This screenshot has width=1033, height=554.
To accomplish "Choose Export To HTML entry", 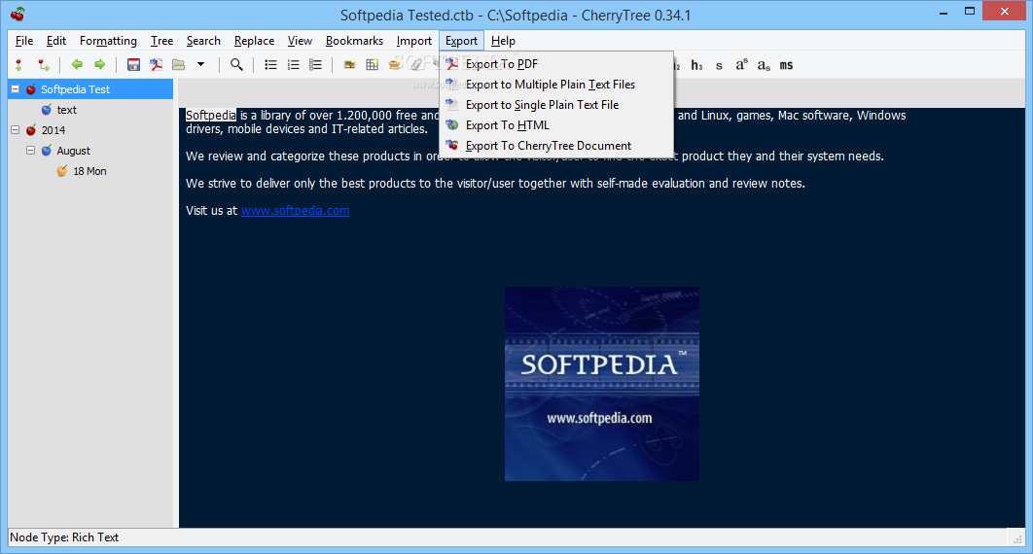I will coord(556,125).
